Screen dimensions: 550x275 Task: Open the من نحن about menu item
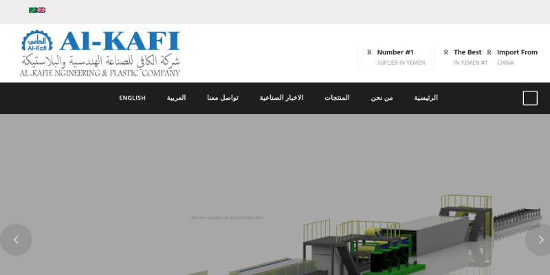pyautogui.click(x=382, y=98)
